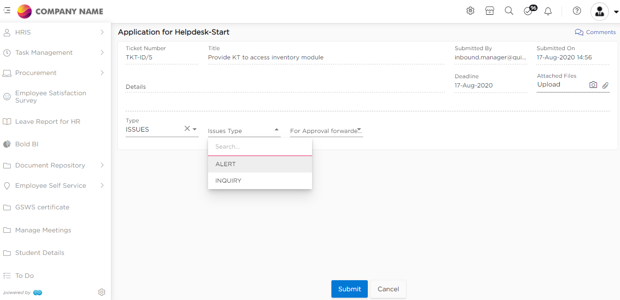Click the Leave Report book icon
The width and height of the screenshot is (620, 300).
[7, 122]
